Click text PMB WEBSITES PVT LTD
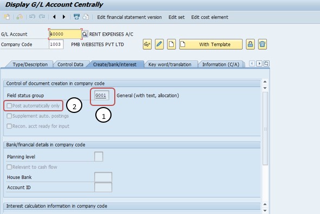Viewport: 320px width, 214px height. point(97,44)
